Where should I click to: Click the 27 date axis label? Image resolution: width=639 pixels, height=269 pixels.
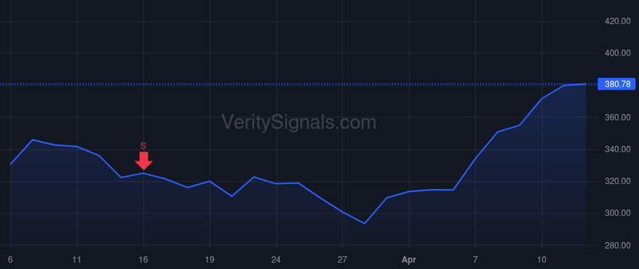click(342, 259)
